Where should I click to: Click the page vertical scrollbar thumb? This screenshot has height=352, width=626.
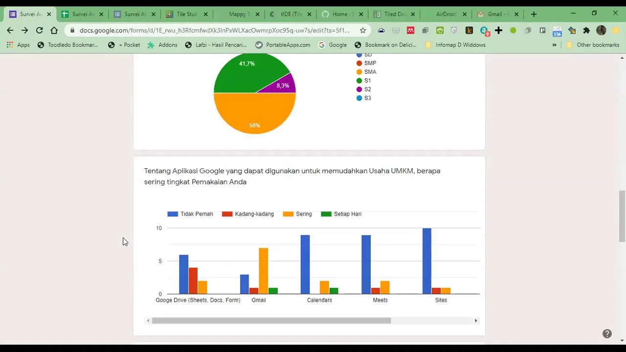click(x=622, y=216)
